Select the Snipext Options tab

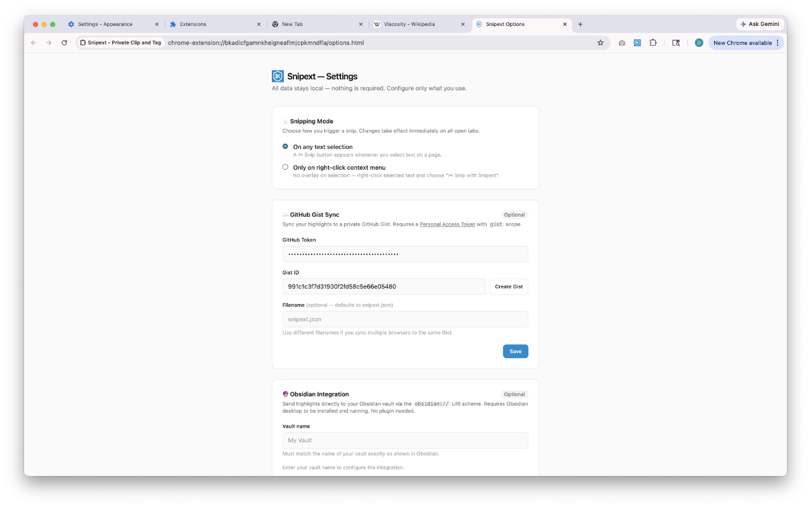521,24
